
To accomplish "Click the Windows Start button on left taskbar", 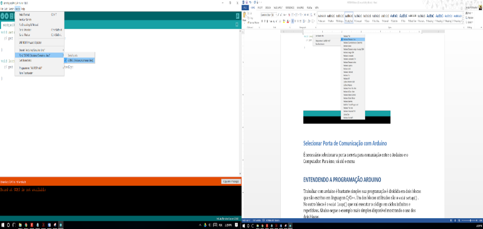I will 3,225.
